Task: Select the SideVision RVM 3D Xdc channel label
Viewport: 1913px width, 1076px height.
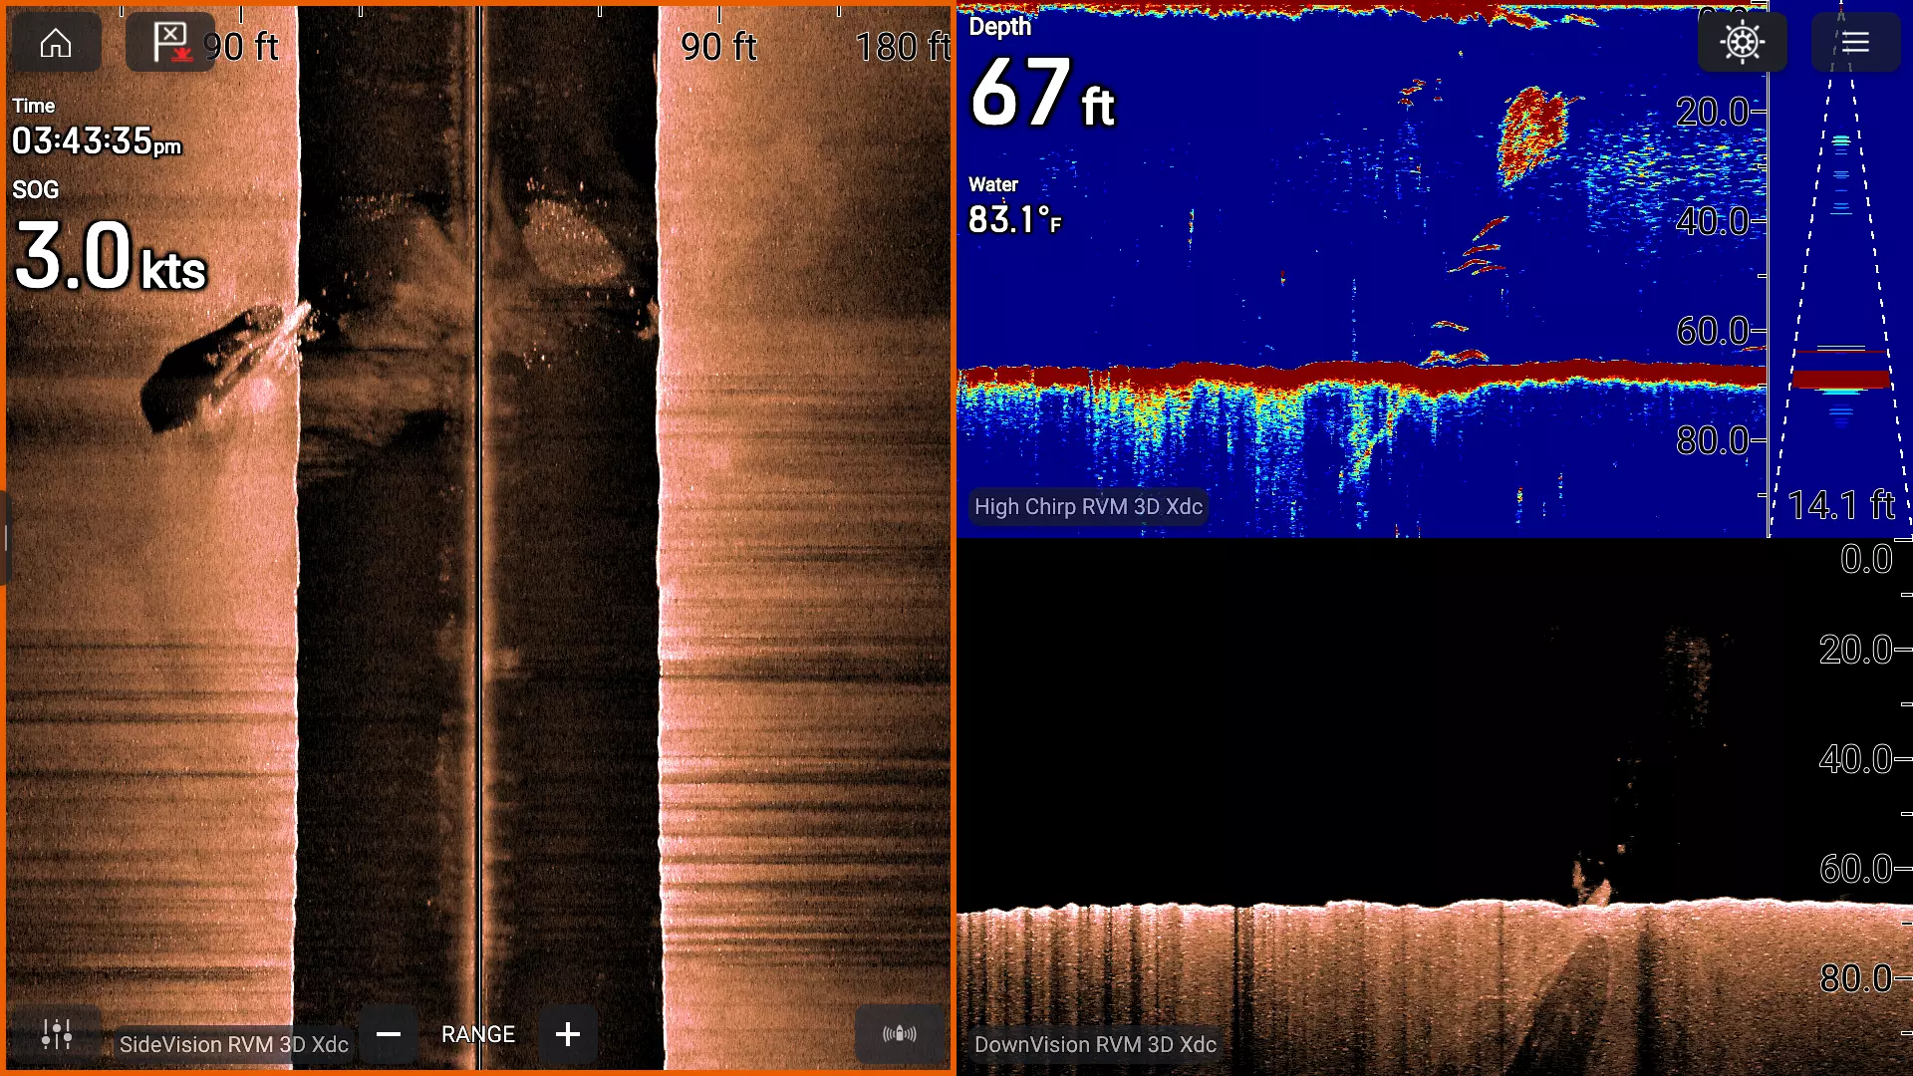Action: [234, 1044]
